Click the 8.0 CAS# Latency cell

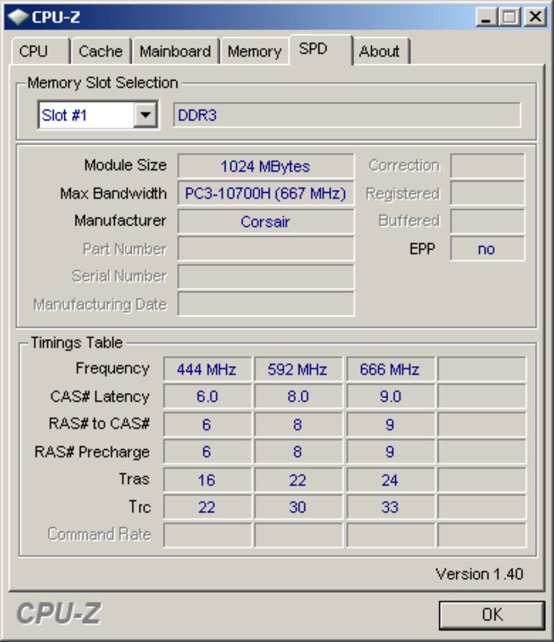[298, 397]
